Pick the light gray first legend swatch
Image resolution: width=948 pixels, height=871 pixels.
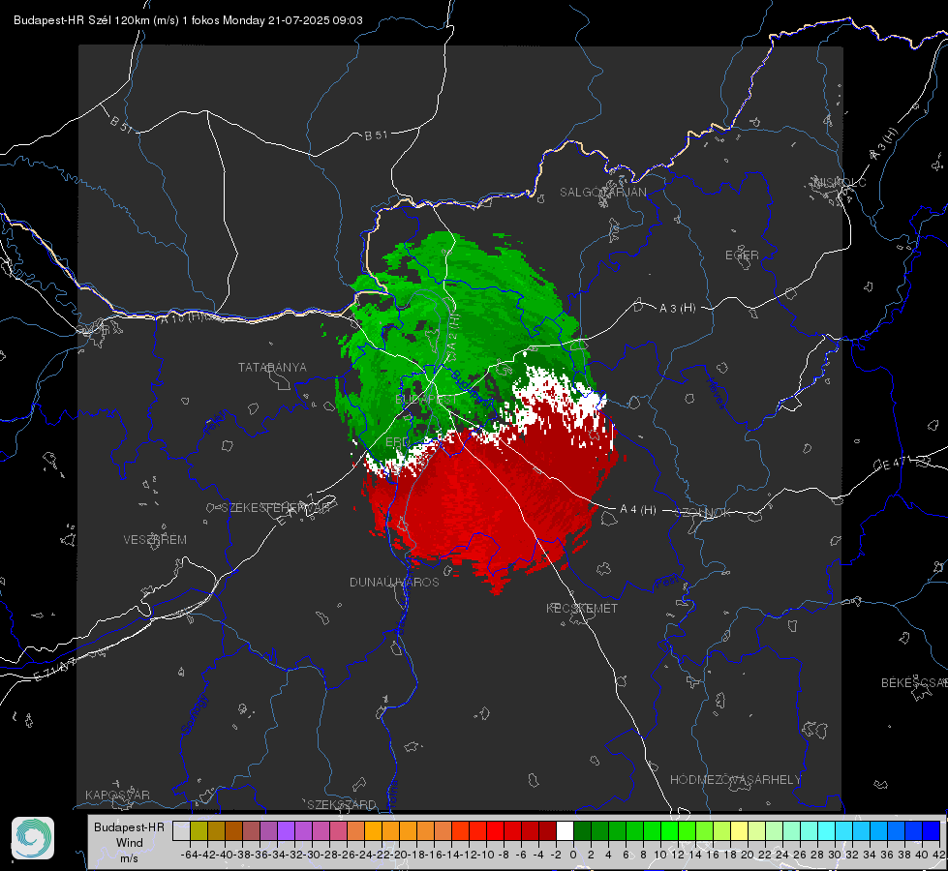181,831
